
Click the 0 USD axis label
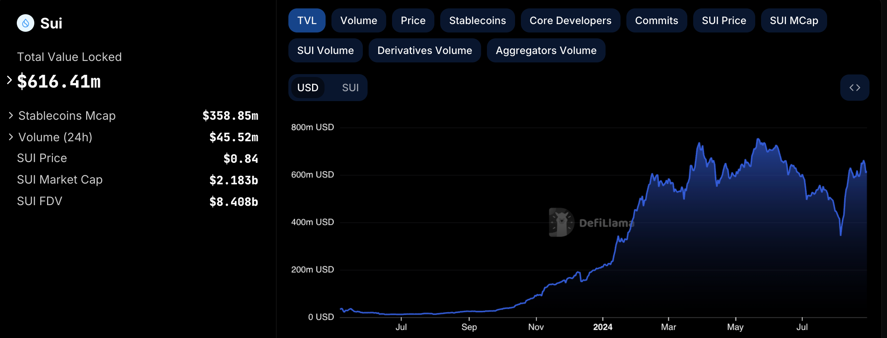coord(321,317)
